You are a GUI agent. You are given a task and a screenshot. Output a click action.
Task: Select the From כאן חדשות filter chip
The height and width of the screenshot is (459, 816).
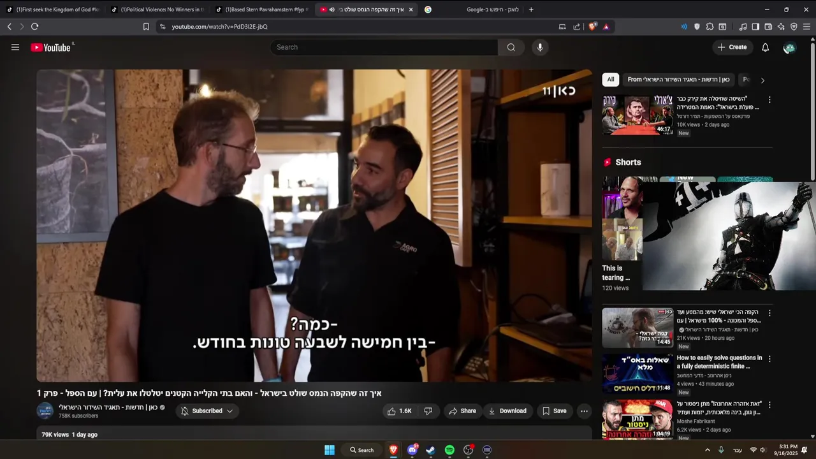[x=678, y=80]
